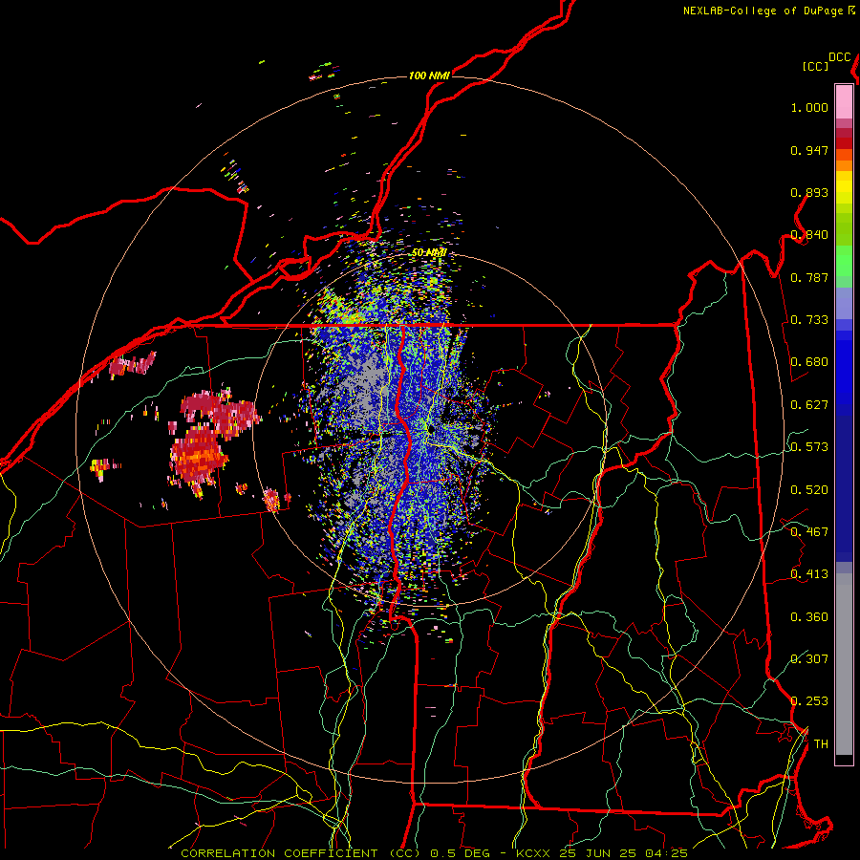
Task: Click the 0.947 scale value
Action: [809, 150]
